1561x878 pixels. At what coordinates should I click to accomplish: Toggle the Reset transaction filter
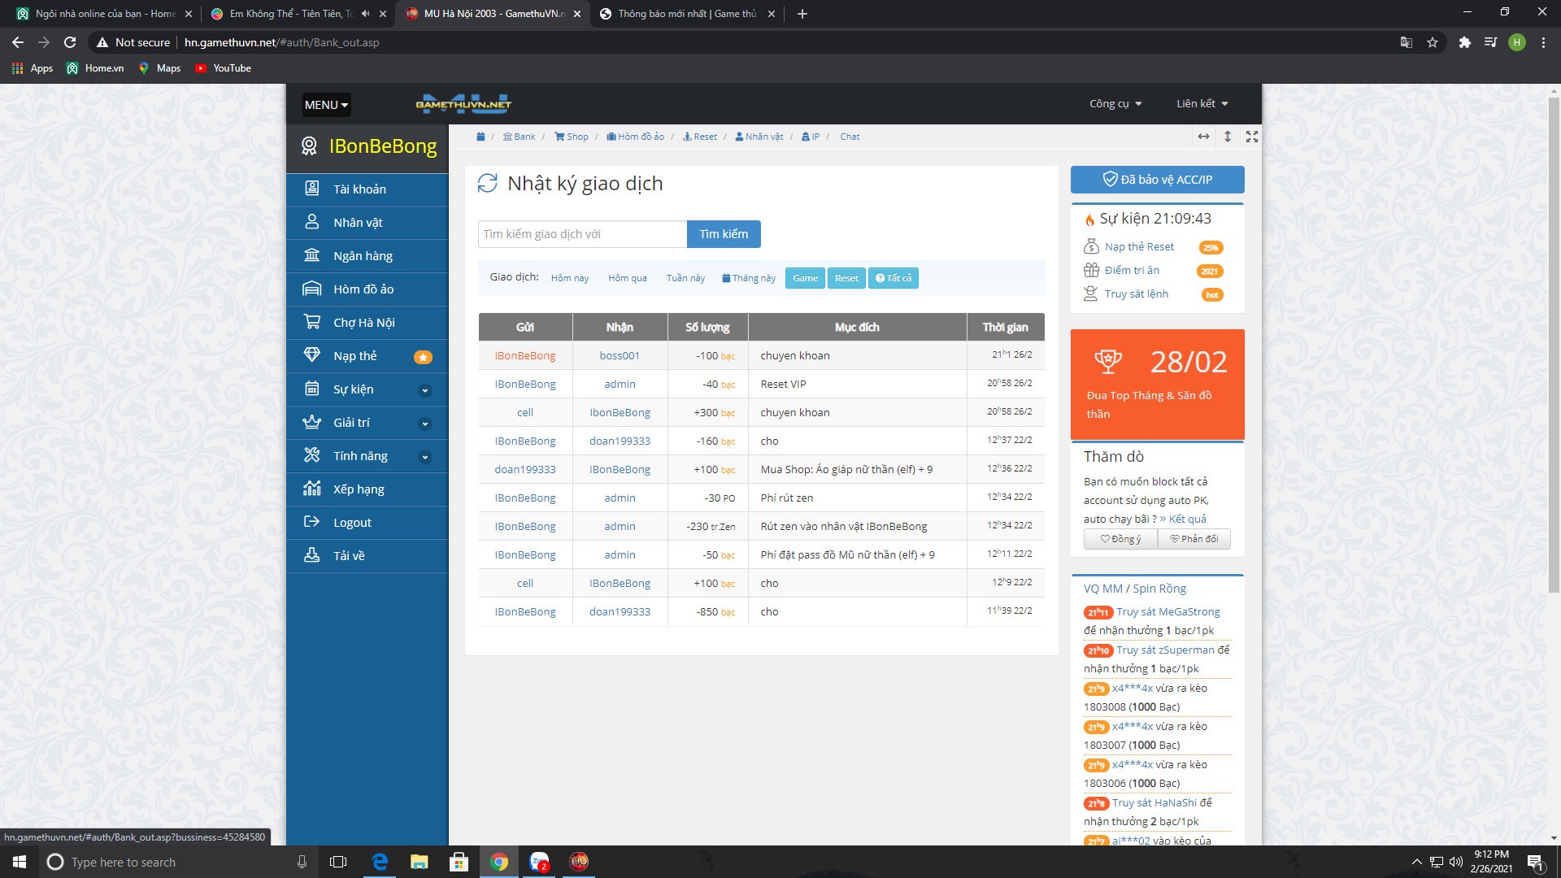click(846, 278)
